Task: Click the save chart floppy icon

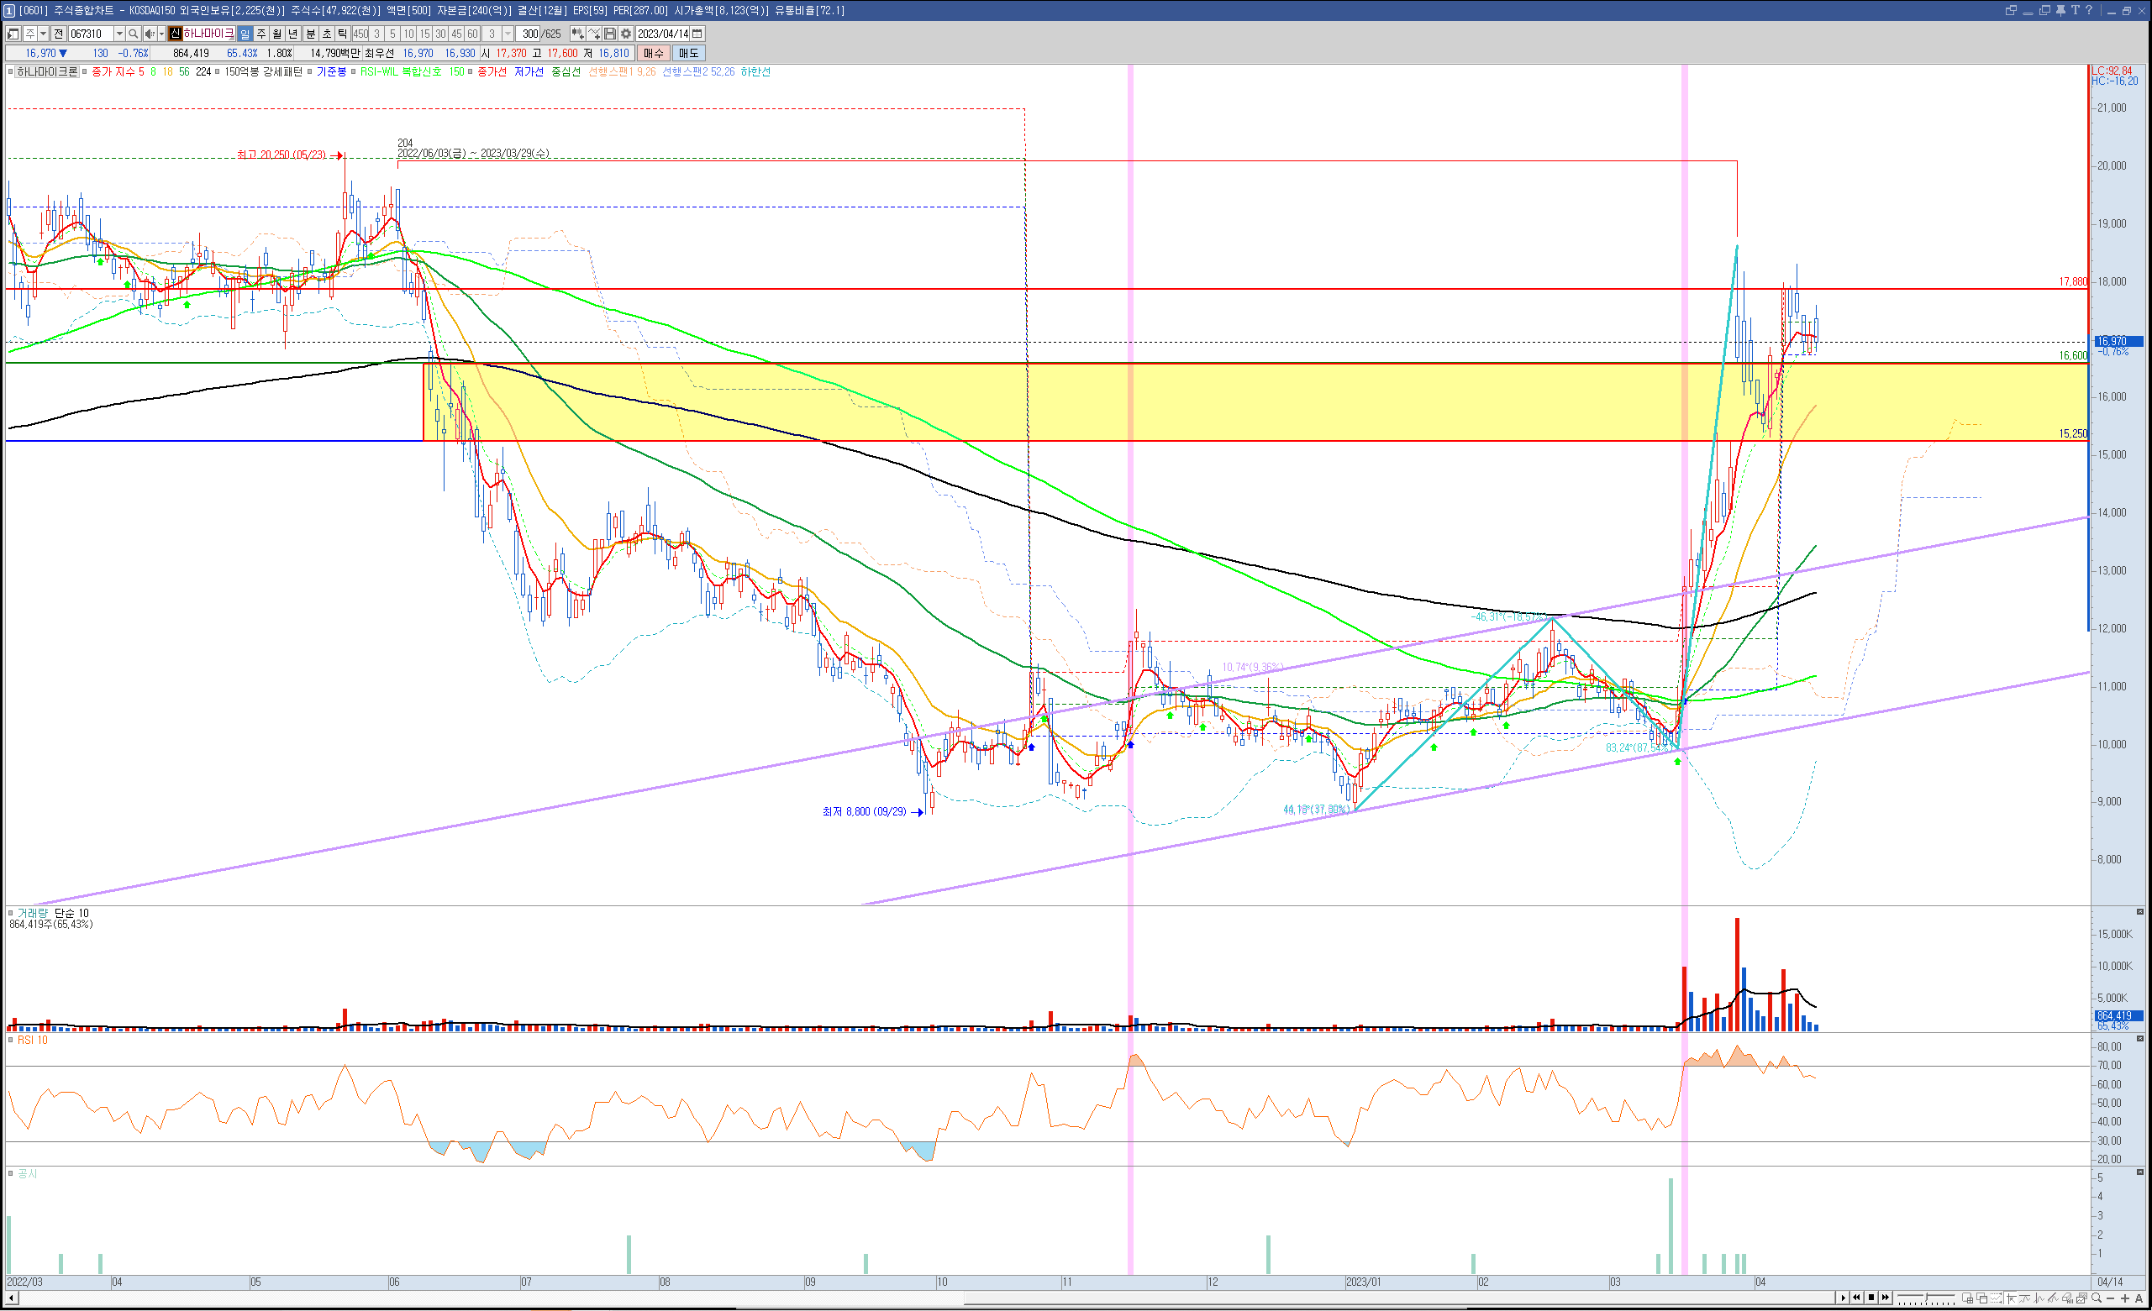Action: tap(611, 33)
